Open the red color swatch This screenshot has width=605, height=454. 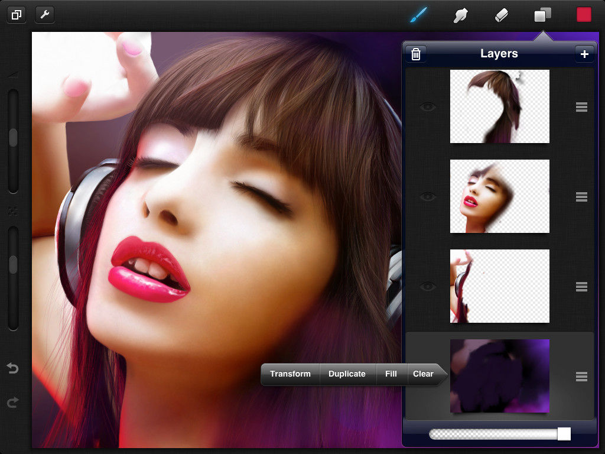click(584, 15)
